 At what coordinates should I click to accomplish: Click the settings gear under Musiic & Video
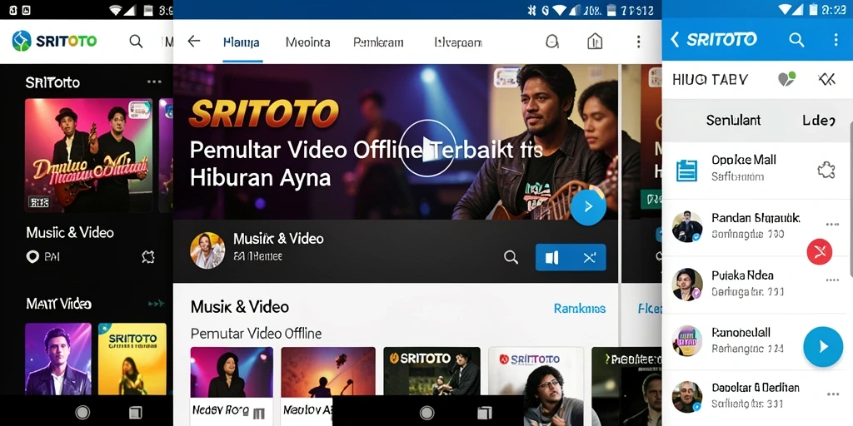tap(148, 257)
